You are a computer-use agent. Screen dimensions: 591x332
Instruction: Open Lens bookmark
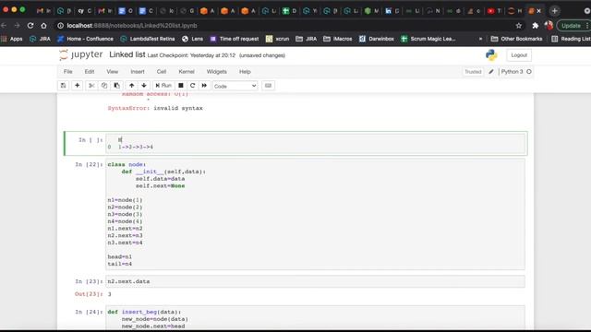[193, 39]
